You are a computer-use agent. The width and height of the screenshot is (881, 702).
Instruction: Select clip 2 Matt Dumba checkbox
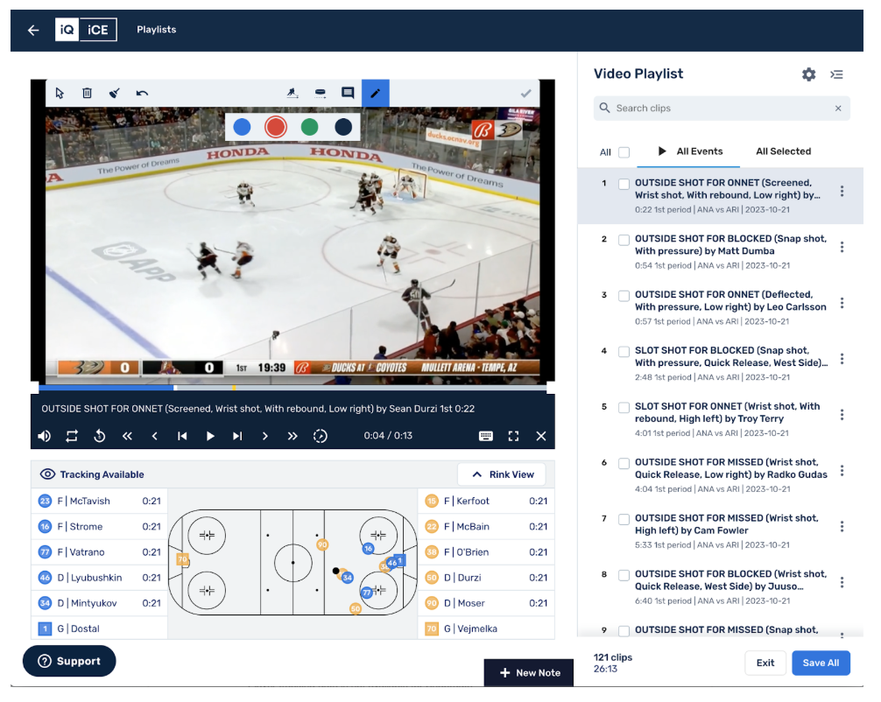pyautogui.click(x=624, y=241)
